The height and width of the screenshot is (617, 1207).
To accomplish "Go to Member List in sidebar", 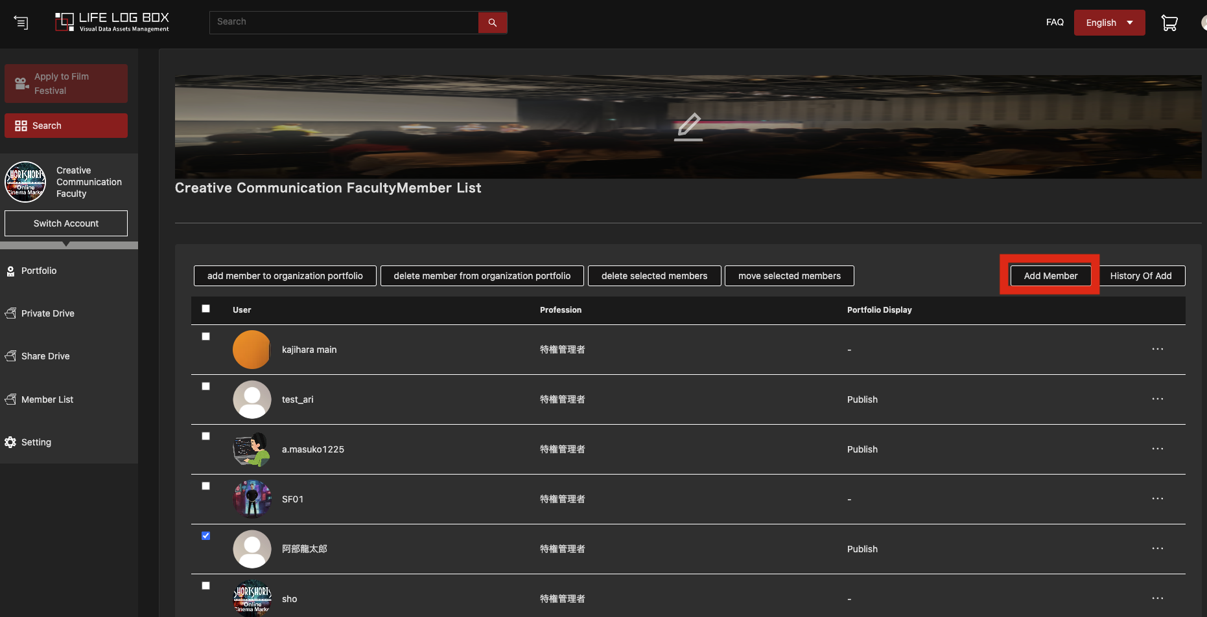I will tap(47, 399).
